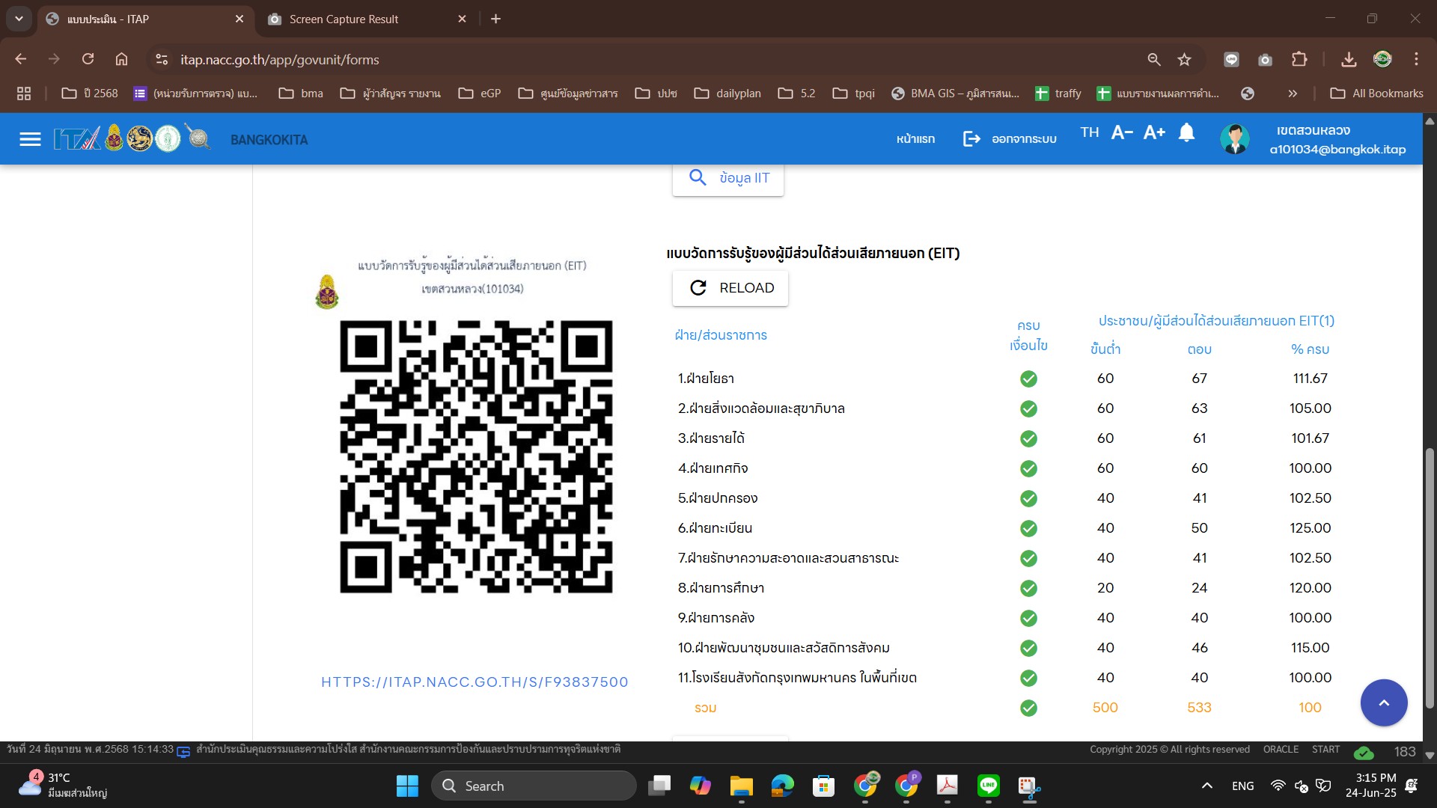Open the eGP bookmark folder
The width and height of the screenshot is (1437, 808).
pos(480,94)
